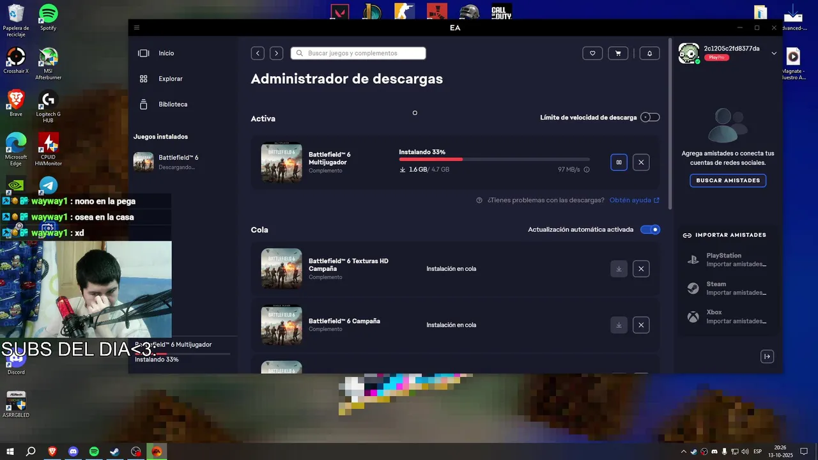Open MSI Afterburner desktop shortcut
This screenshot has height=460, width=818.
pos(48,64)
